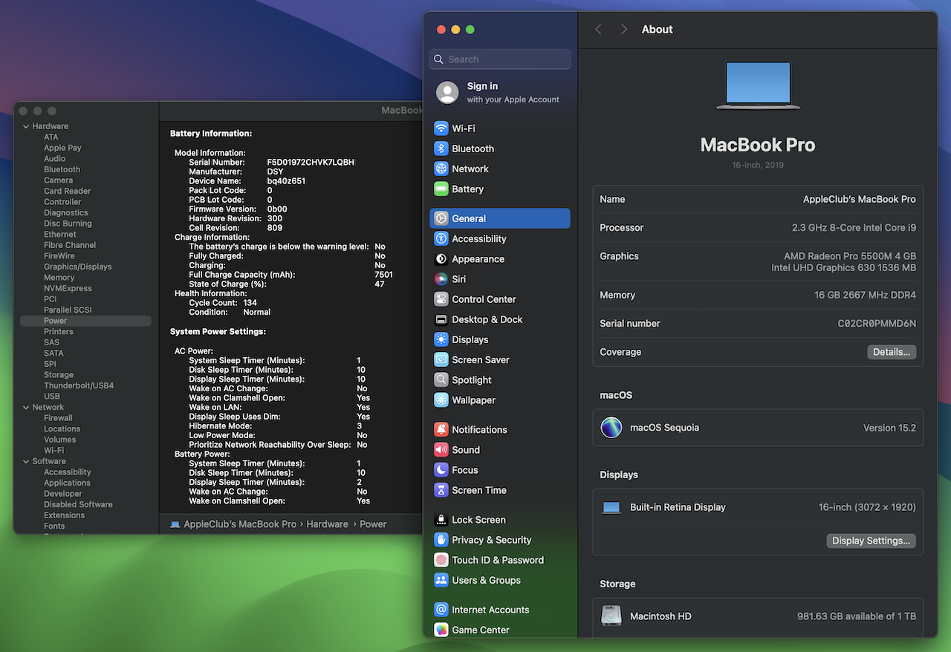Select Applications under Software in System Information

coord(67,483)
